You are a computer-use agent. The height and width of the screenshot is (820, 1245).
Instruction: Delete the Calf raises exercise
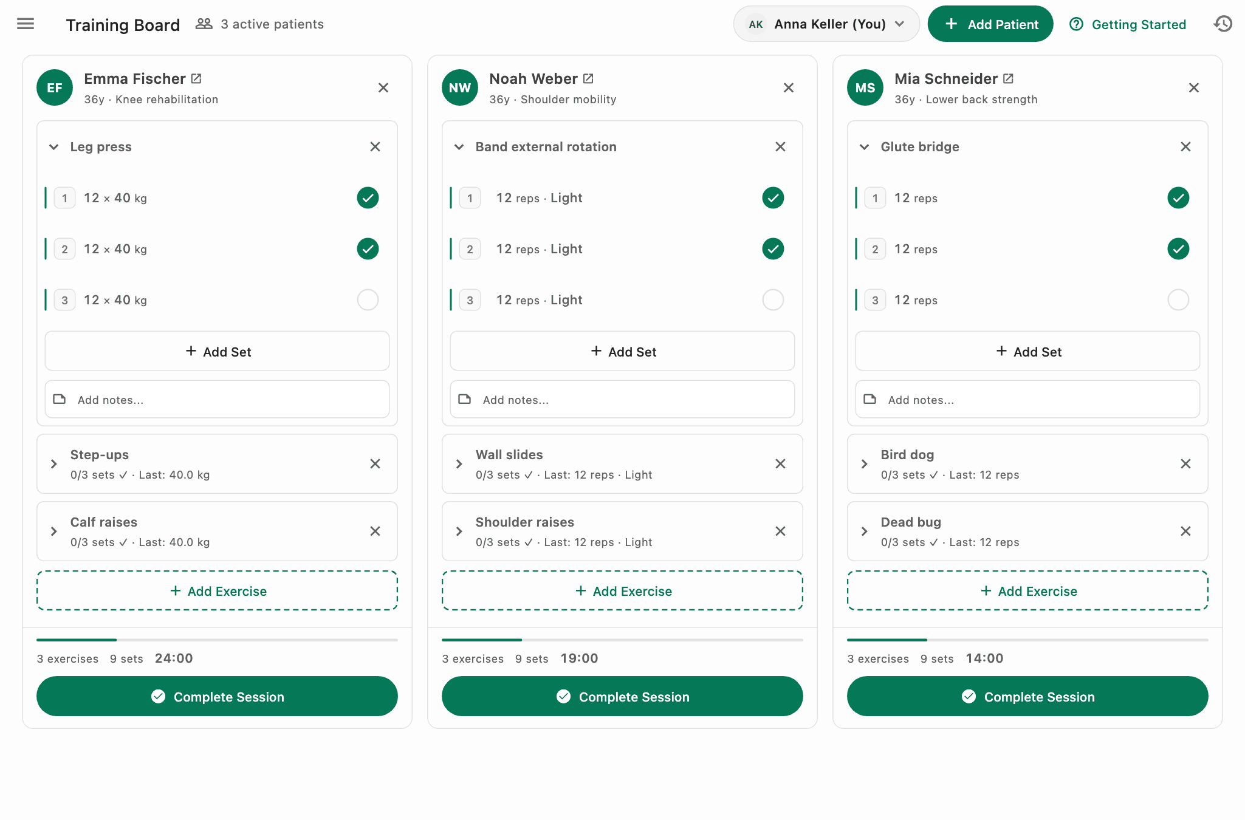[x=376, y=531]
